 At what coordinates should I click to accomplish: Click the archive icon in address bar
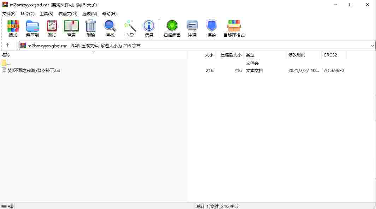tap(23, 46)
